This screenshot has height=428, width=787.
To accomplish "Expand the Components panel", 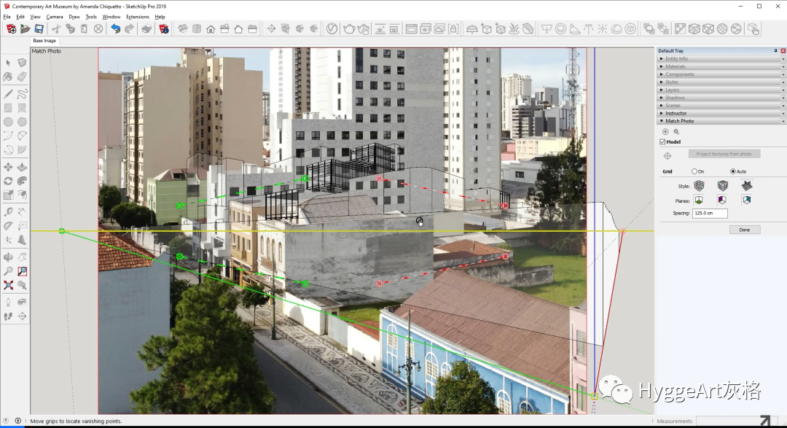I will pos(721,74).
